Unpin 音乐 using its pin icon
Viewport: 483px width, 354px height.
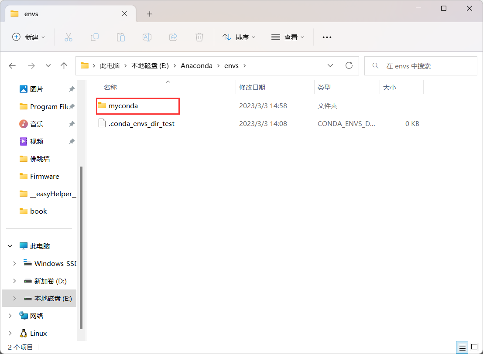[72, 124]
